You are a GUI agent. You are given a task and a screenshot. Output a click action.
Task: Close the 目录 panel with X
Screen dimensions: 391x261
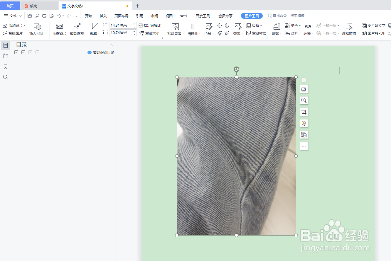[x=111, y=45]
